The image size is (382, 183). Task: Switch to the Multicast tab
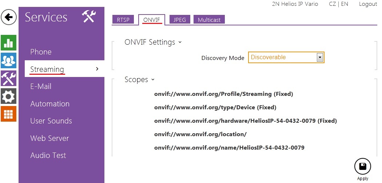coord(209,20)
